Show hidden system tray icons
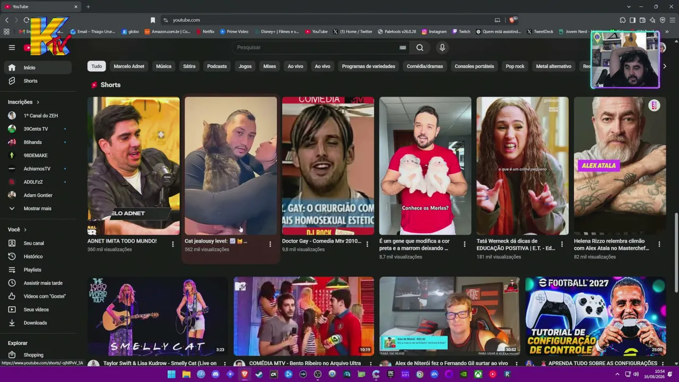 point(617,374)
